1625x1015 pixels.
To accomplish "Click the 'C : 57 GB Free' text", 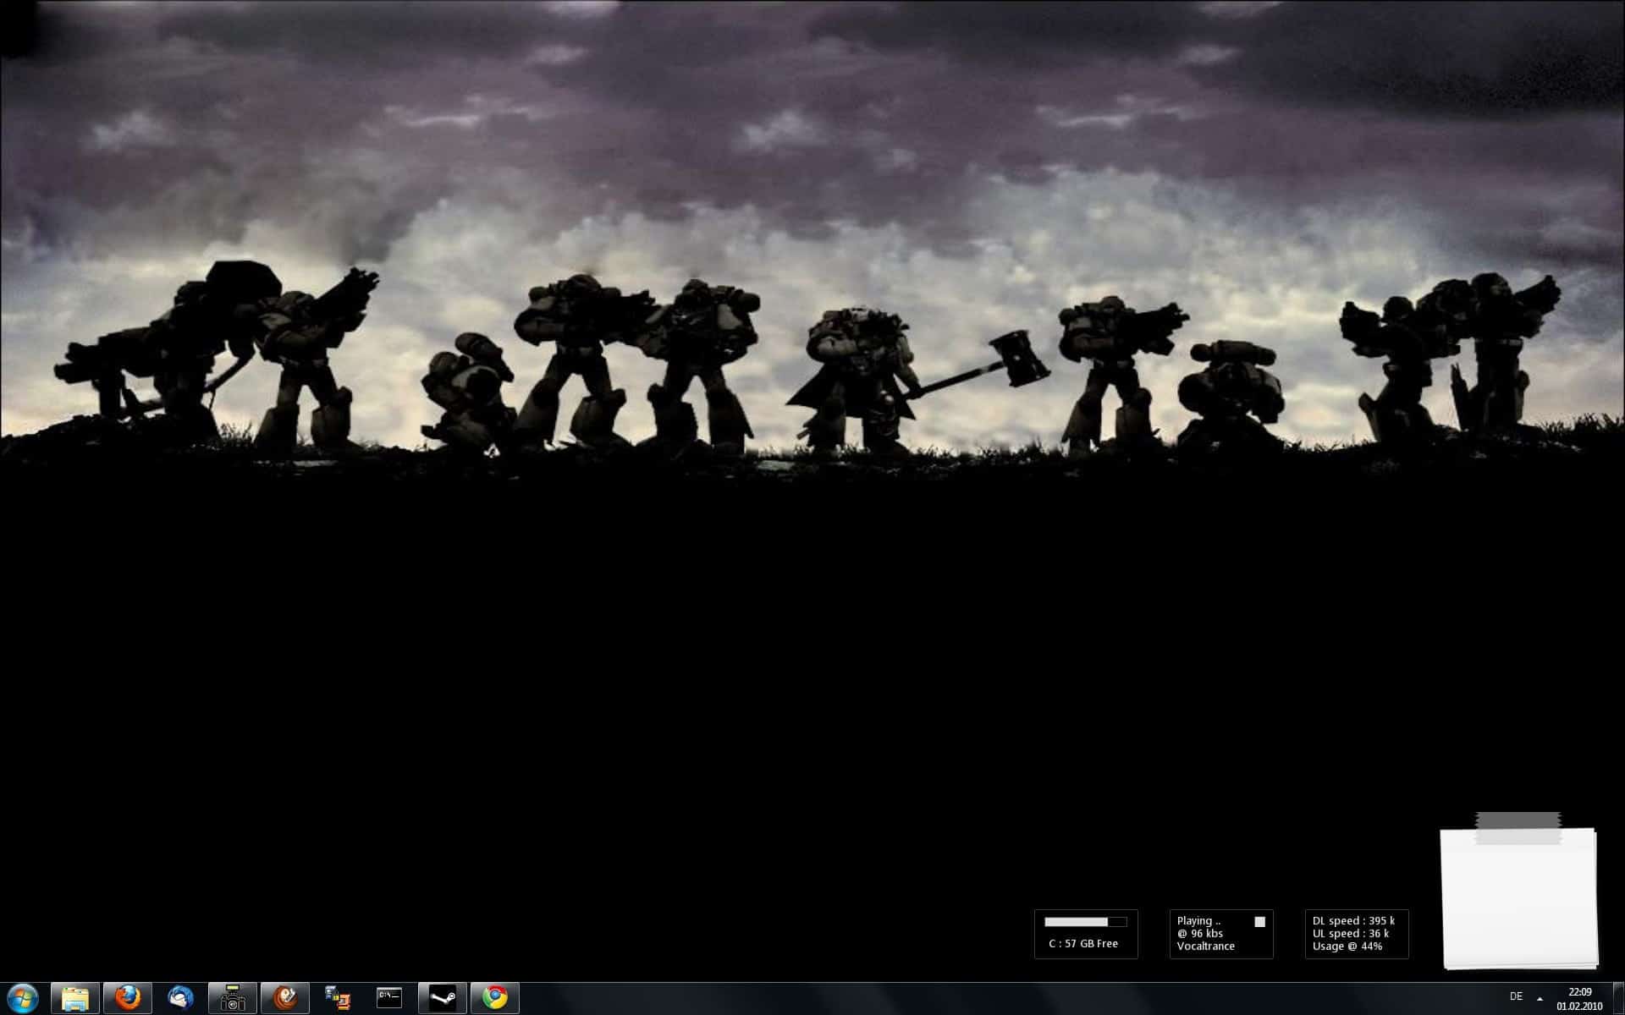I will click(x=1083, y=944).
